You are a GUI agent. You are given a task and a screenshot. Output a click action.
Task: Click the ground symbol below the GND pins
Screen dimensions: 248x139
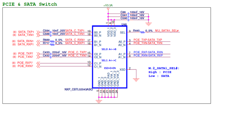(x=99, y=102)
